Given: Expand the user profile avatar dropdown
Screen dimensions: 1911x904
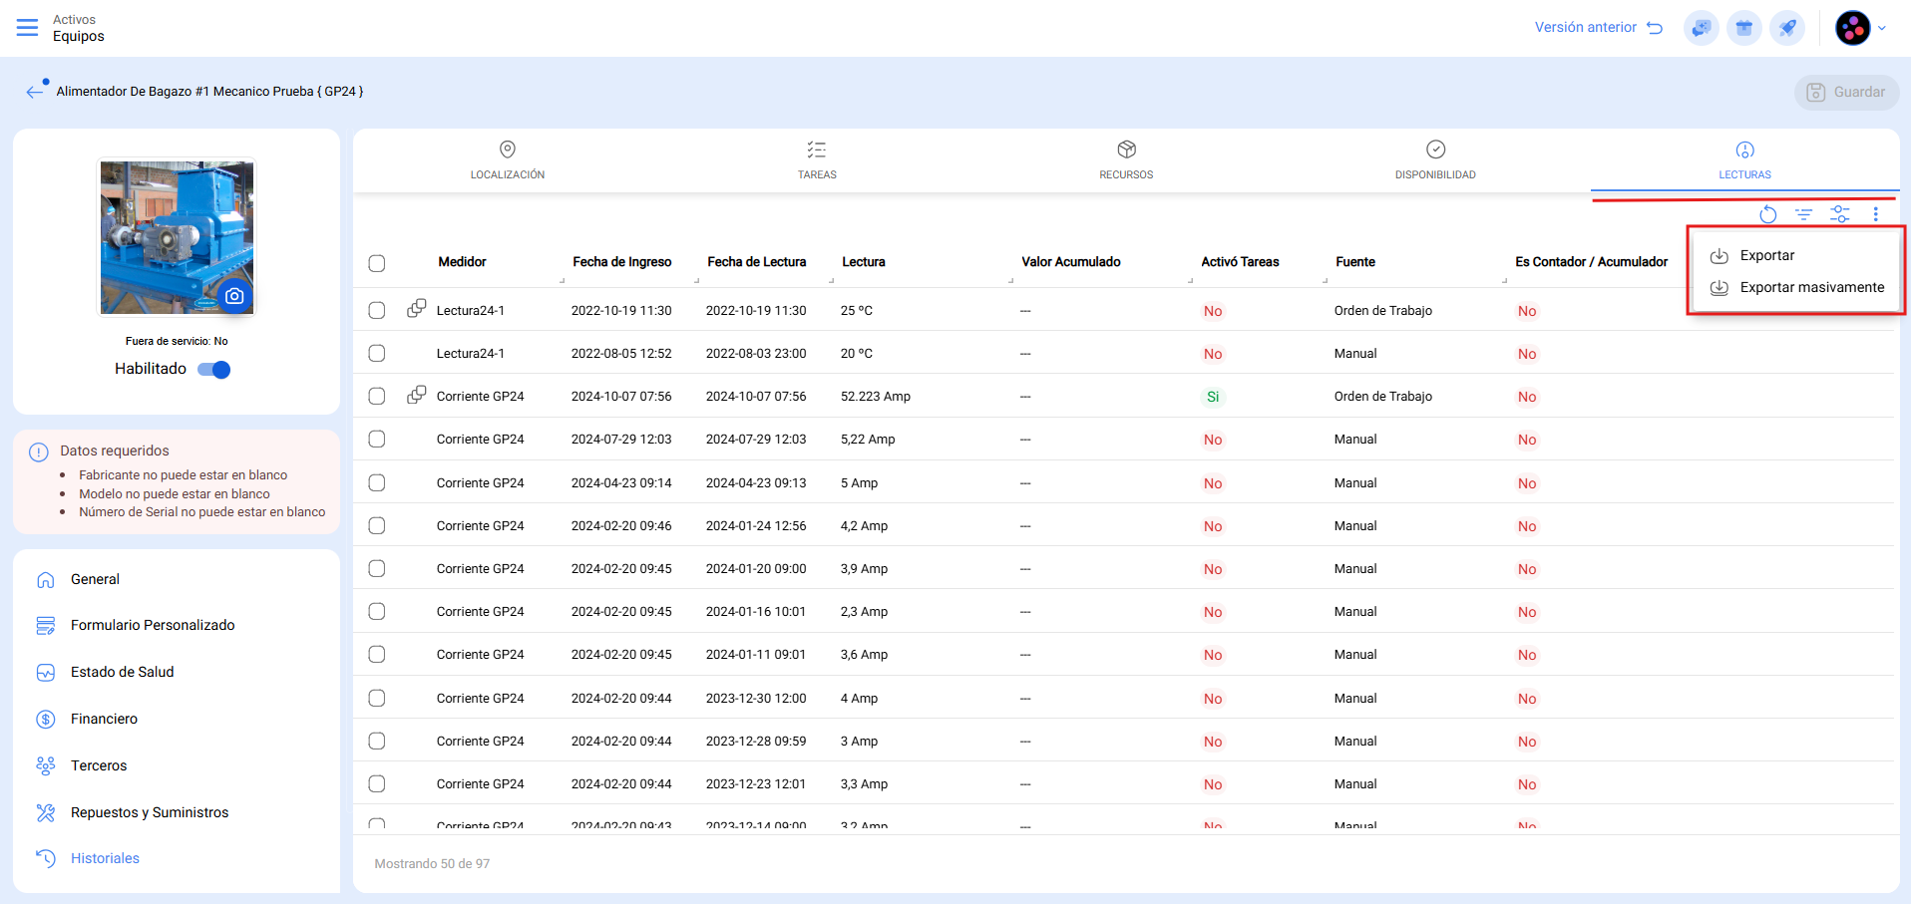Looking at the screenshot, I should 1860,28.
